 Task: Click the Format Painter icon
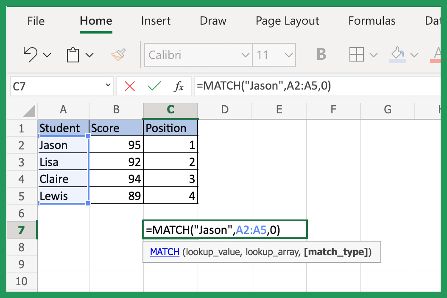coord(119,54)
